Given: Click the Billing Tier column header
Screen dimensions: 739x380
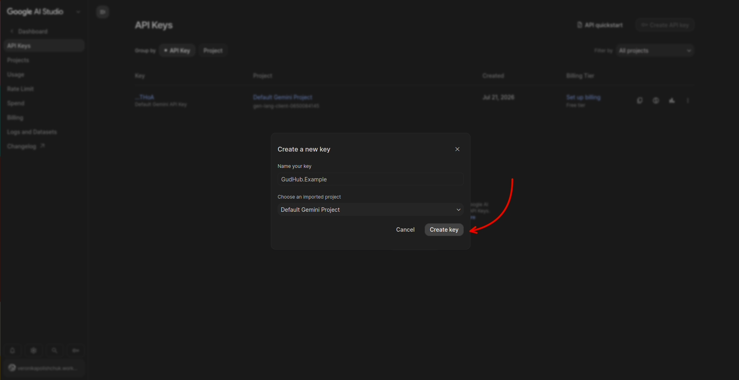Looking at the screenshot, I should pyautogui.click(x=580, y=76).
